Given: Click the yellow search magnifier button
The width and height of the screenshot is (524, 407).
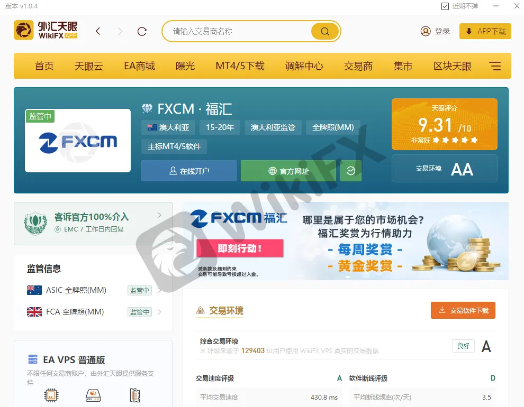Looking at the screenshot, I should (x=325, y=31).
